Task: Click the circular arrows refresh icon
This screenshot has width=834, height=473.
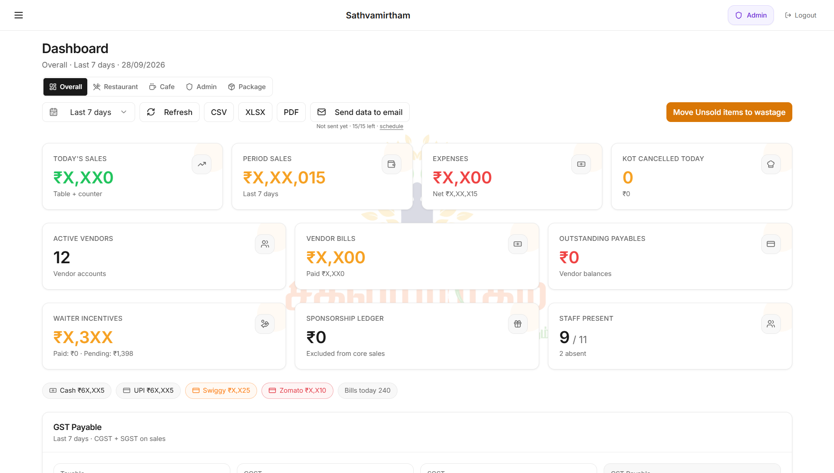Action: [x=151, y=112]
